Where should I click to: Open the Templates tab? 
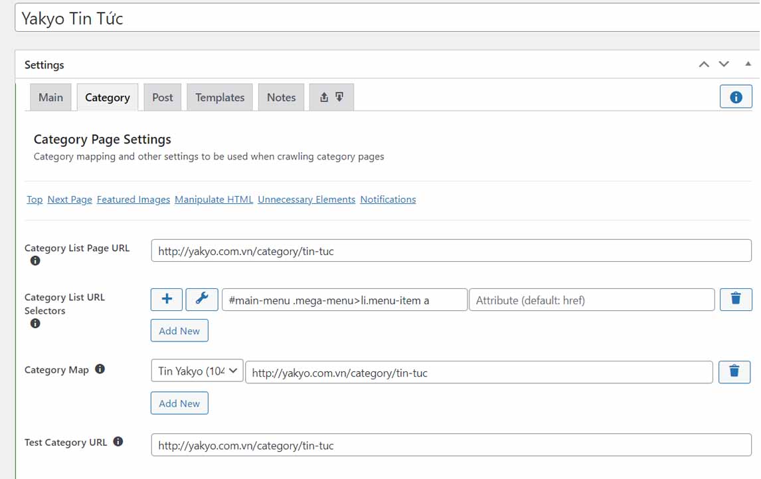220,97
